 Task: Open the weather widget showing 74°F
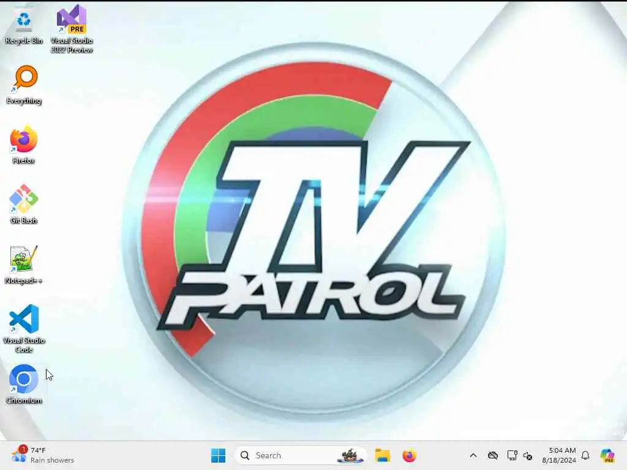pyautogui.click(x=42, y=455)
